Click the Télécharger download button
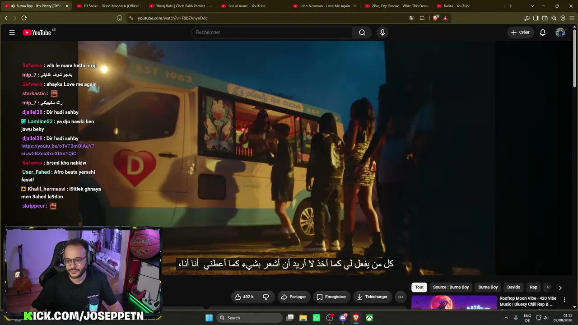Screen dimensions: 578x325 [x=372, y=297]
